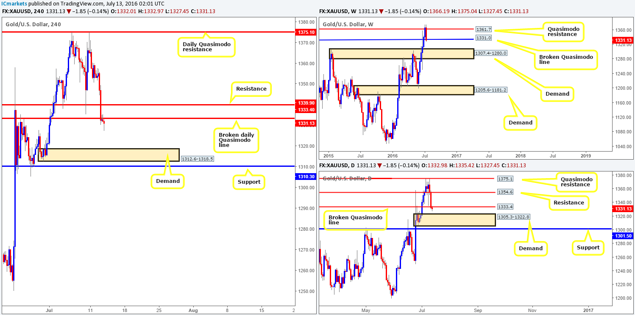The height and width of the screenshot is (315, 635).
Task: Click the Nov label on the daily time axis
Action: pos(532,310)
